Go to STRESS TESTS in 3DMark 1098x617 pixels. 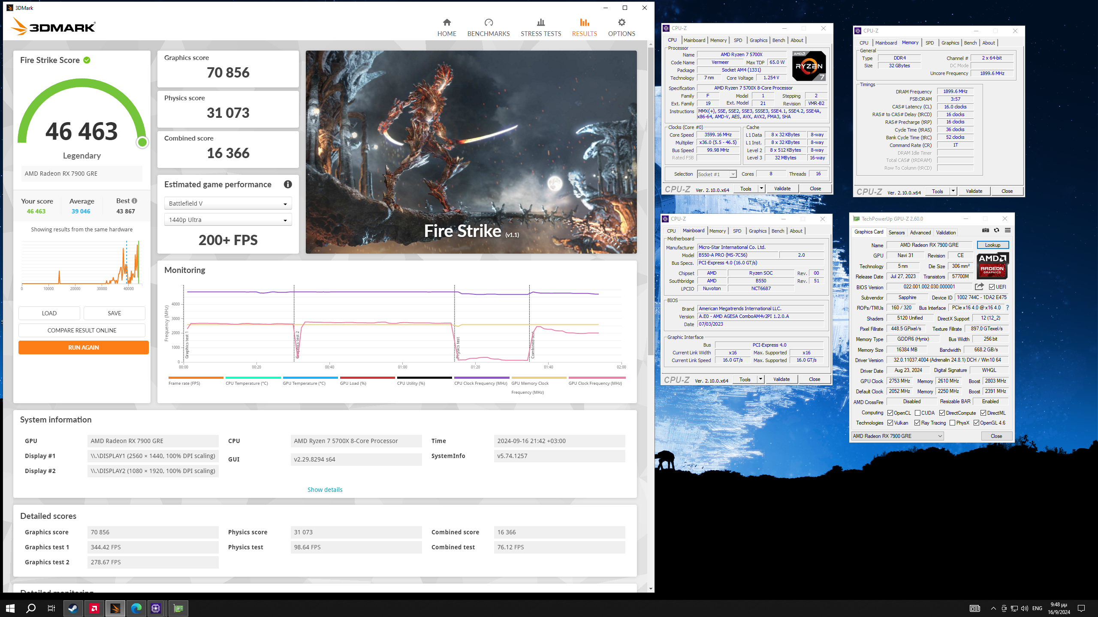pos(541,27)
